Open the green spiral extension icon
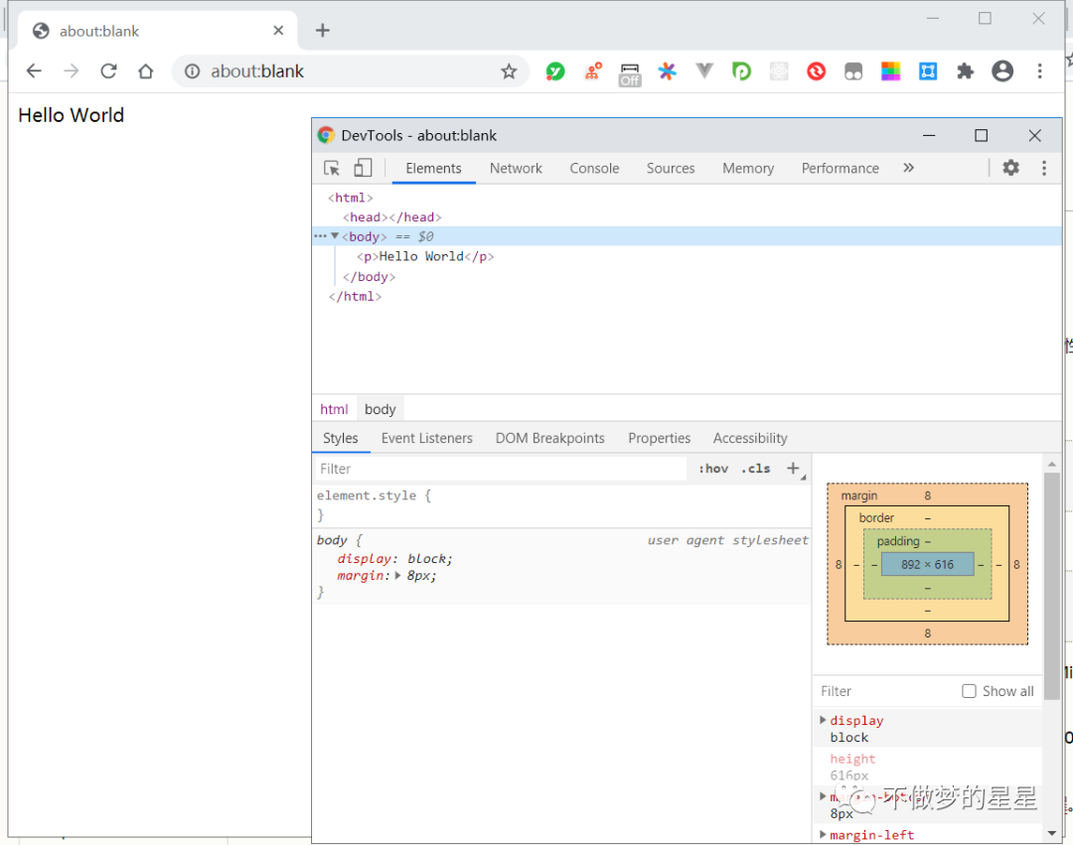The width and height of the screenshot is (1073, 845). (741, 71)
